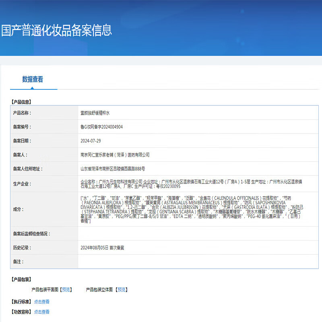Click the 备案编号 row label

pyautogui.click(x=22, y=127)
